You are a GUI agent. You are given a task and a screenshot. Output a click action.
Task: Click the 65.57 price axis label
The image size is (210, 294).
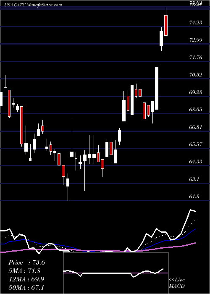coord(196,144)
